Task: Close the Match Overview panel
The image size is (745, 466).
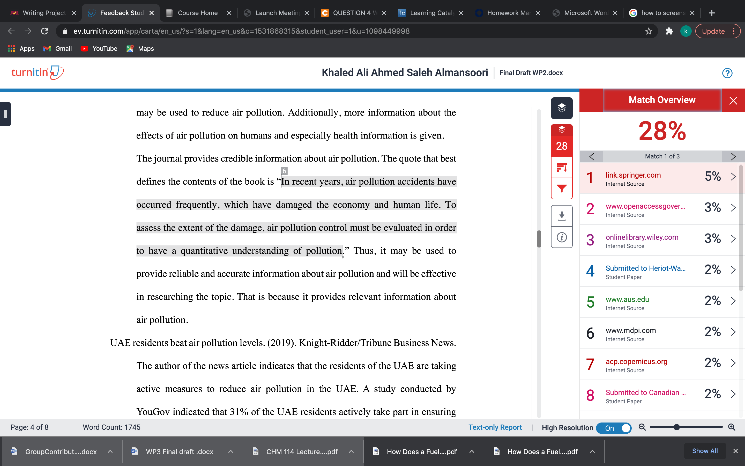Action: (x=733, y=100)
